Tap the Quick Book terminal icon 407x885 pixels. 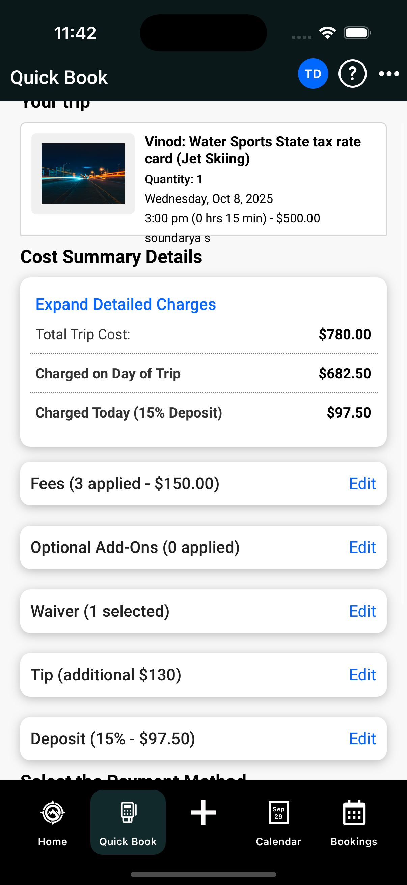tap(128, 812)
